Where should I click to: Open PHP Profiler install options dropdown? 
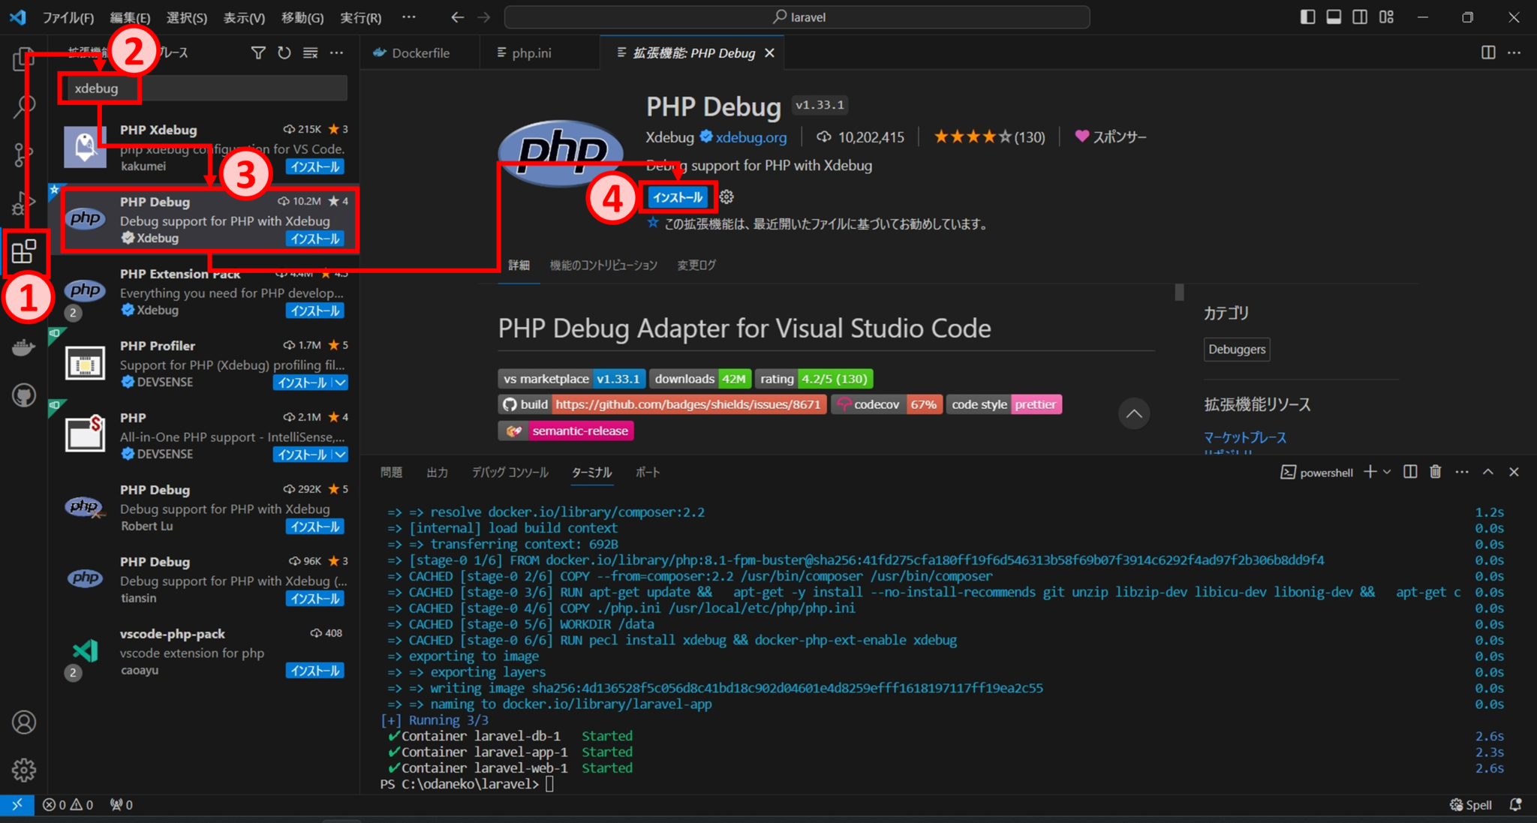340,383
